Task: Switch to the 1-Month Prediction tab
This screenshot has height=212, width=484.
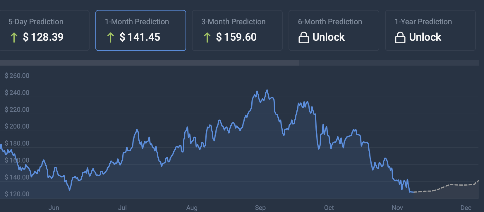Action: click(140, 30)
